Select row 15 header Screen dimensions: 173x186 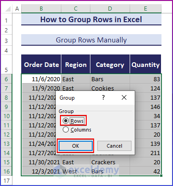(x=6, y=162)
